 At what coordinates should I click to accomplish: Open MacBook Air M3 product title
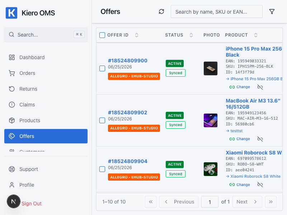point(253,104)
